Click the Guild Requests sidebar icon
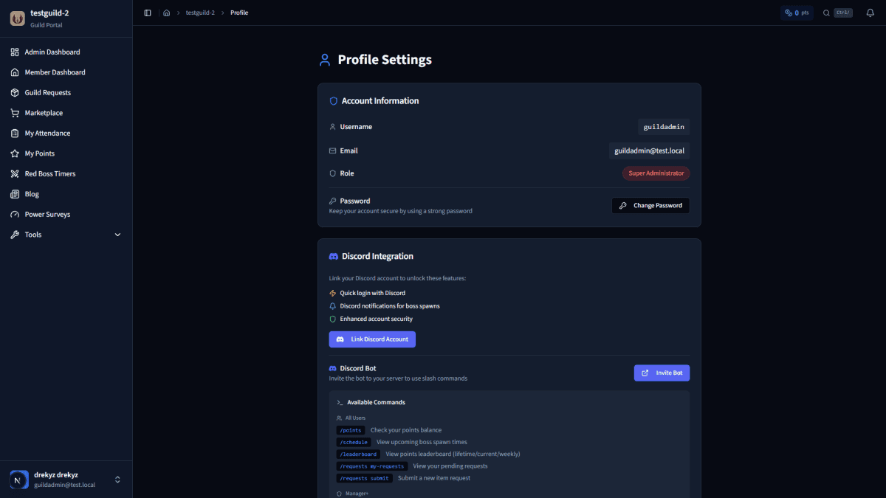 [15, 92]
